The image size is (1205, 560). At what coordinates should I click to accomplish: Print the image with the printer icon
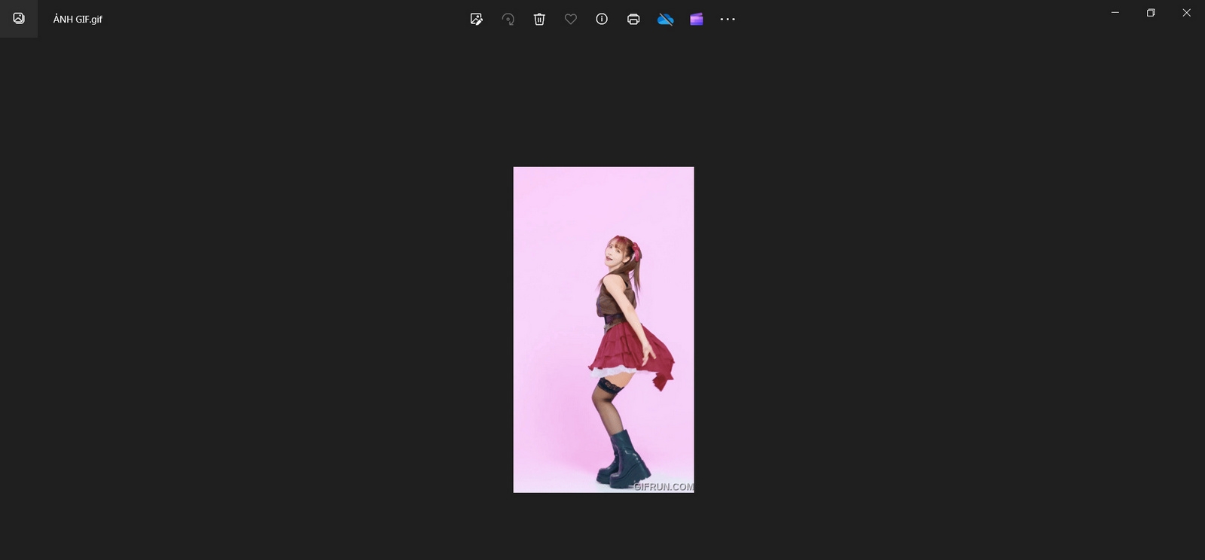click(633, 19)
